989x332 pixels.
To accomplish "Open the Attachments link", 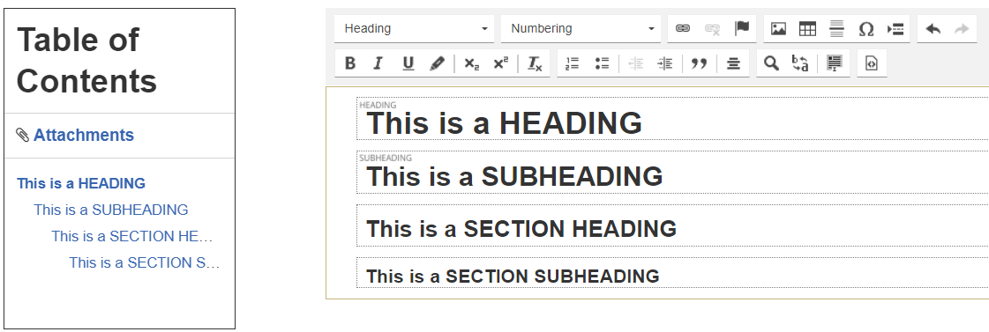I will click(83, 135).
